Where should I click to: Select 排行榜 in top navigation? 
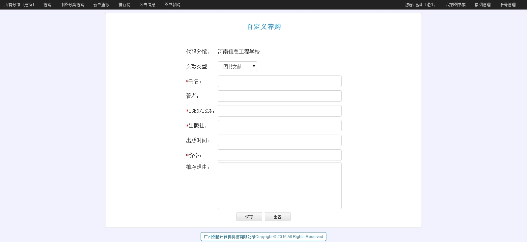pos(124,5)
